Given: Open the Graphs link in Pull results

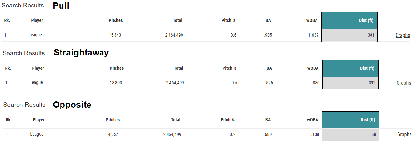Looking at the screenshot, I should pos(403,35).
